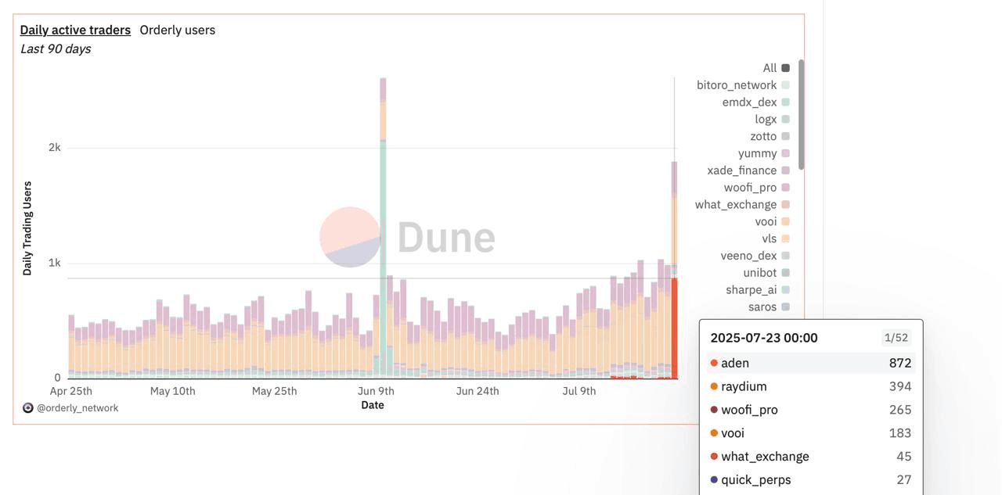Click the Date axis title
Screen dimensions: 1002x495
click(373, 405)
